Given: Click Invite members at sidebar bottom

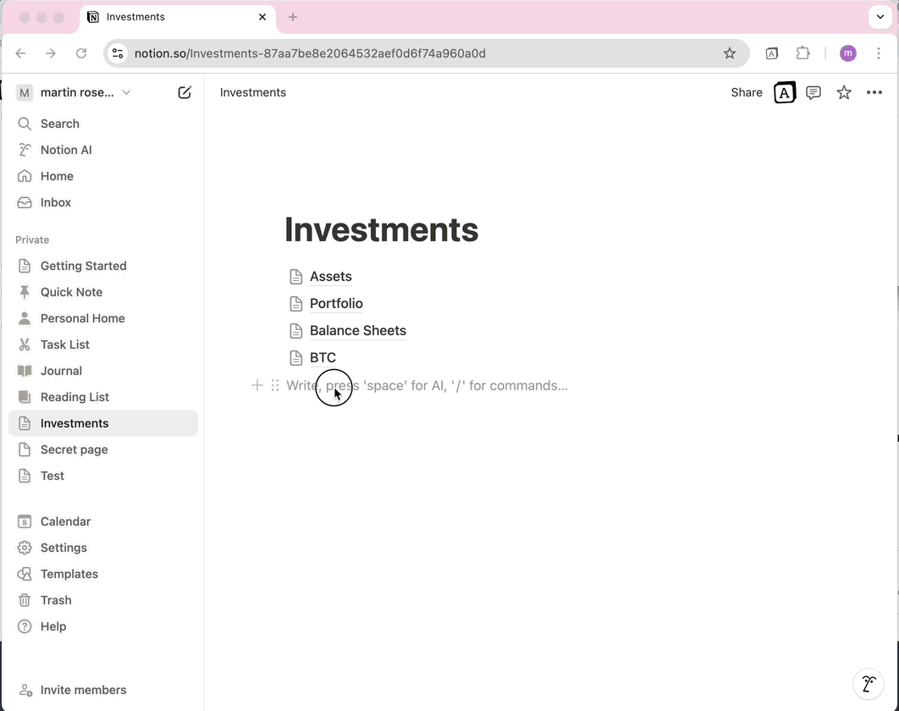Looking at the screenshot, I should click(83, 690).
